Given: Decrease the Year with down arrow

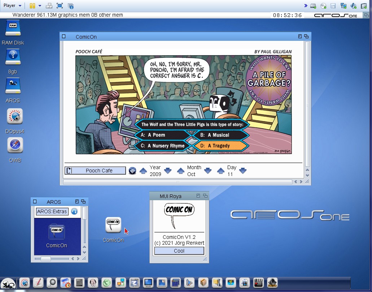Looking at the screenshot, I should 168,171.
